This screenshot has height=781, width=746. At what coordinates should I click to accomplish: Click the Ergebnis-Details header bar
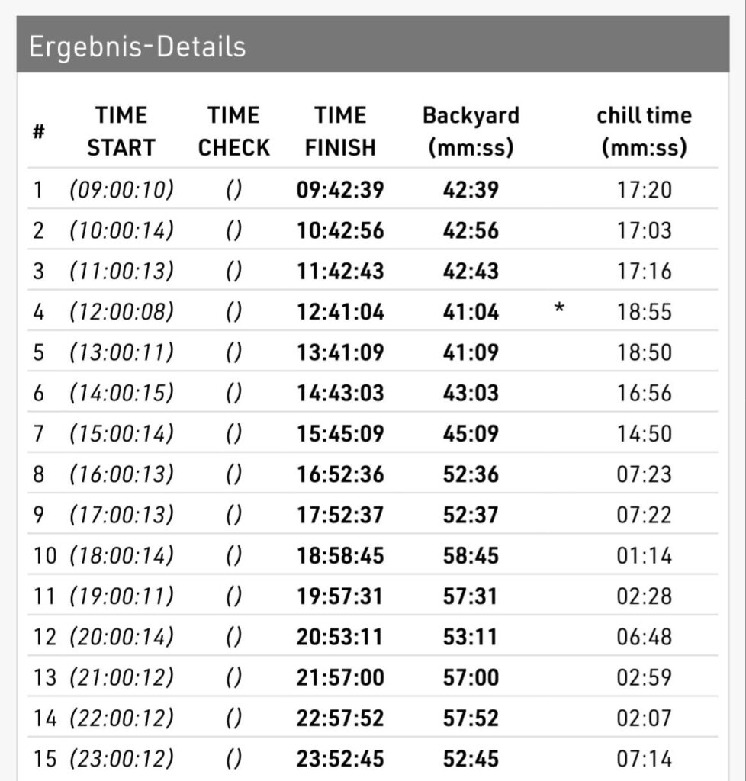pos(372,47)
